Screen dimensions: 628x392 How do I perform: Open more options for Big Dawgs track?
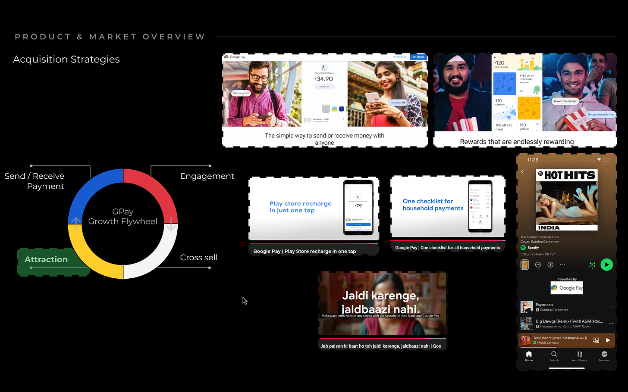[x=611, y=323]
